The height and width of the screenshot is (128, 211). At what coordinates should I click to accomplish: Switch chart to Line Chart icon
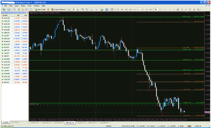[78, 9]
